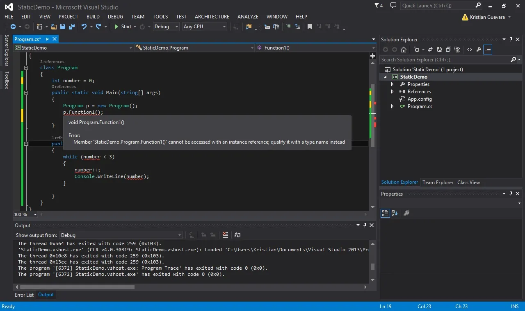Switch to the Class View tab
Viewport: 525px width, 311px height.
pos(468,183)
